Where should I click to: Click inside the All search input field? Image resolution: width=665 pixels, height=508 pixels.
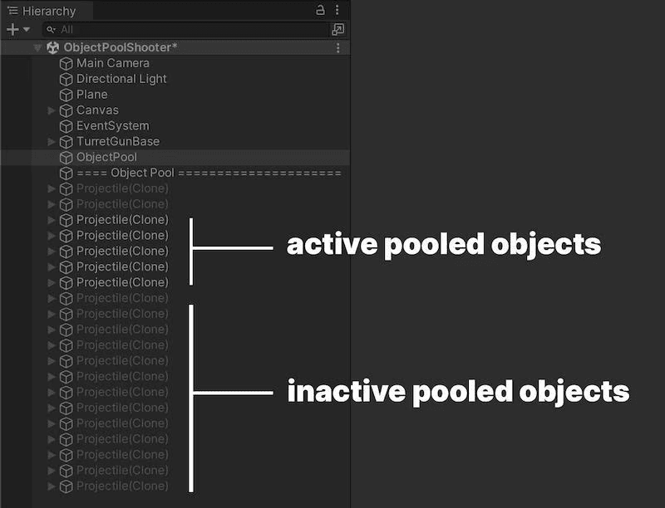point(166,29)
